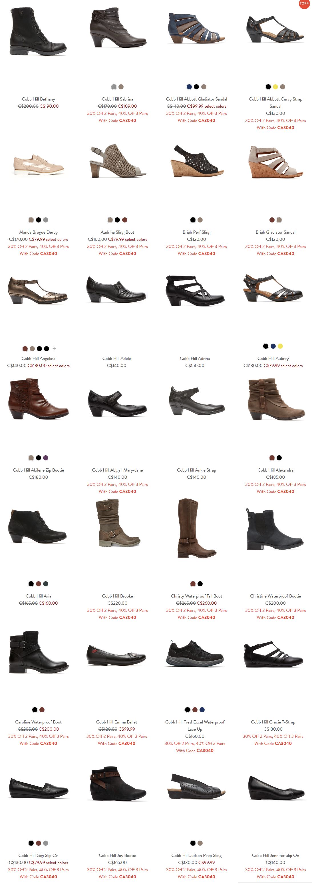Select navy swatch for Abbott Gladiator Sandal
The image size is (312, 884).
pyautogui.click(x=189, y=87)
